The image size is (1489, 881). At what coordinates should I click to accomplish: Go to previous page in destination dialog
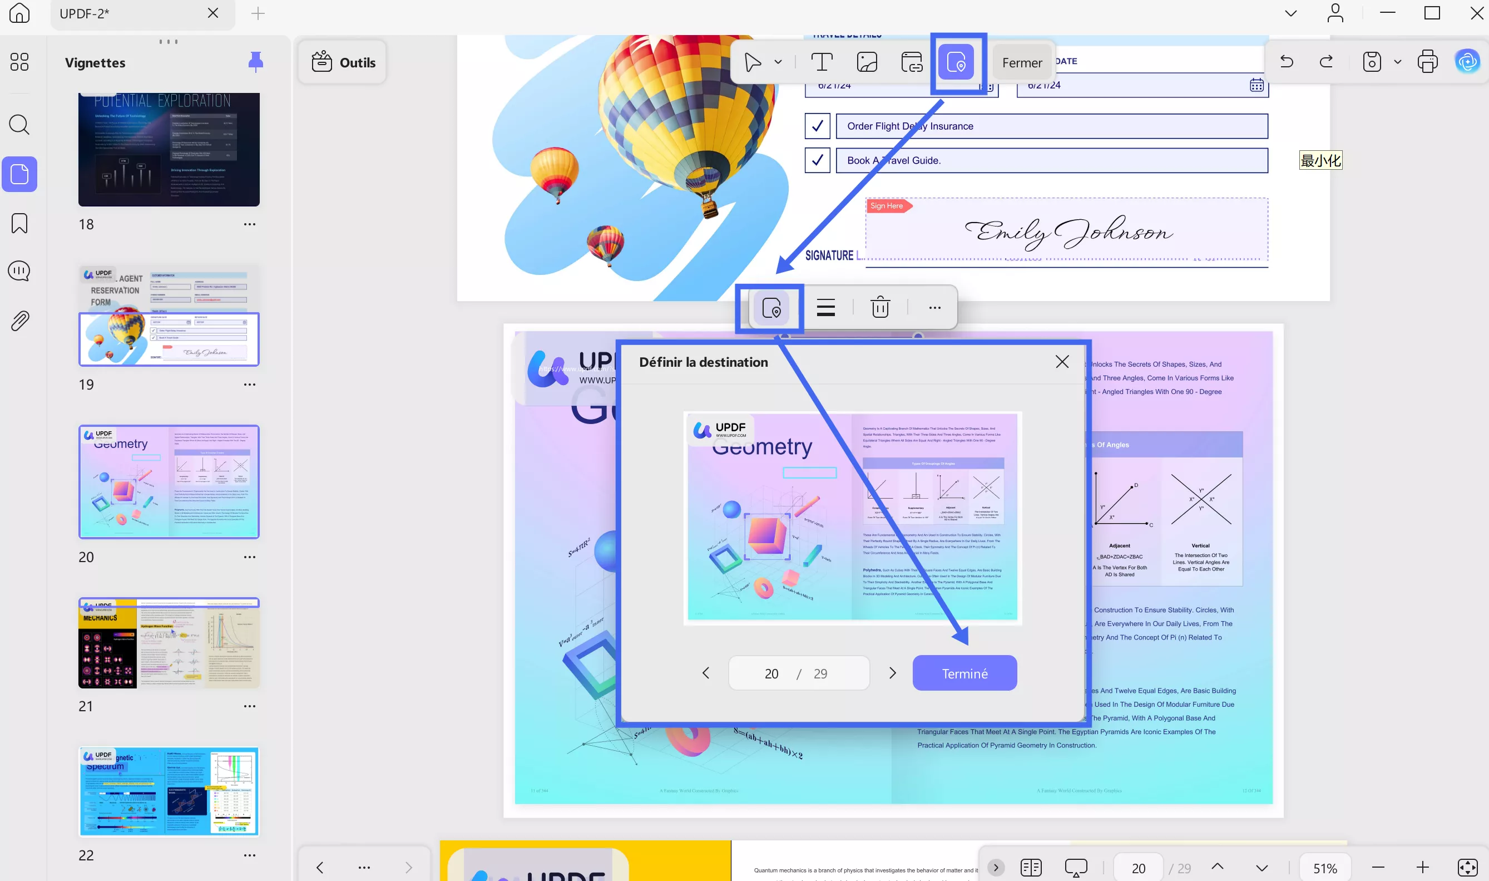coord(705,673)
